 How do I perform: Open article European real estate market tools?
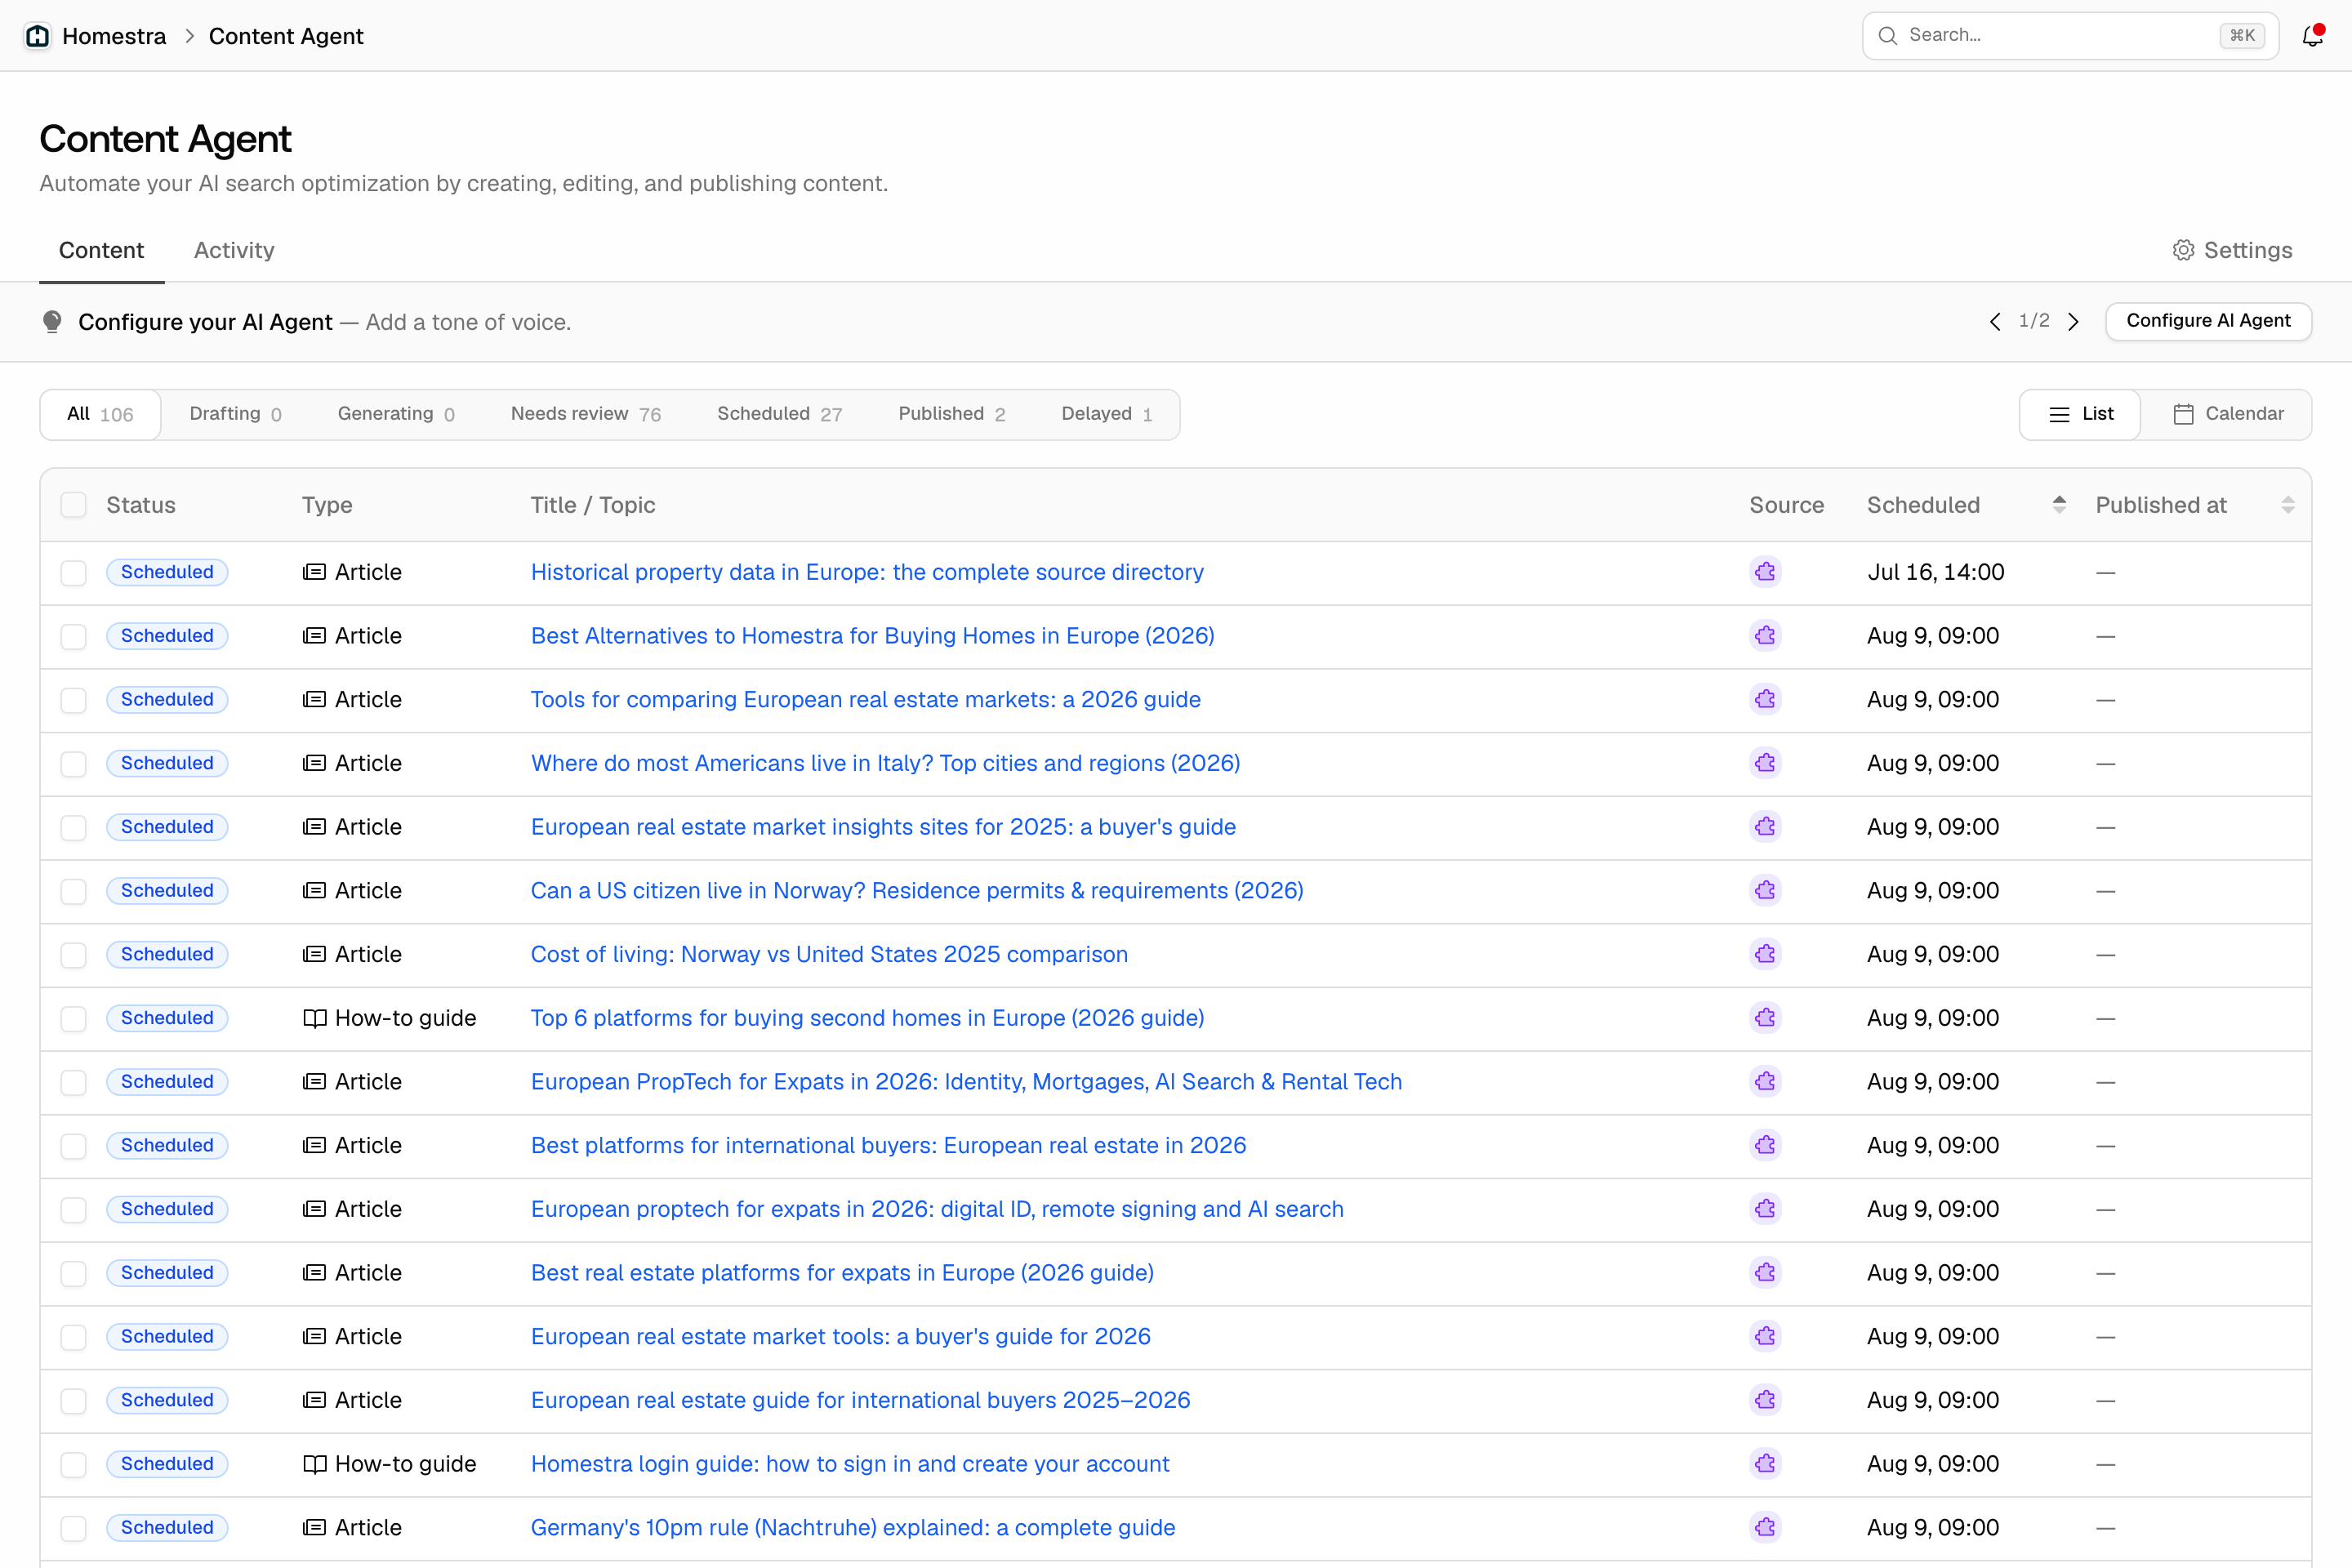tap(840, 1337)
